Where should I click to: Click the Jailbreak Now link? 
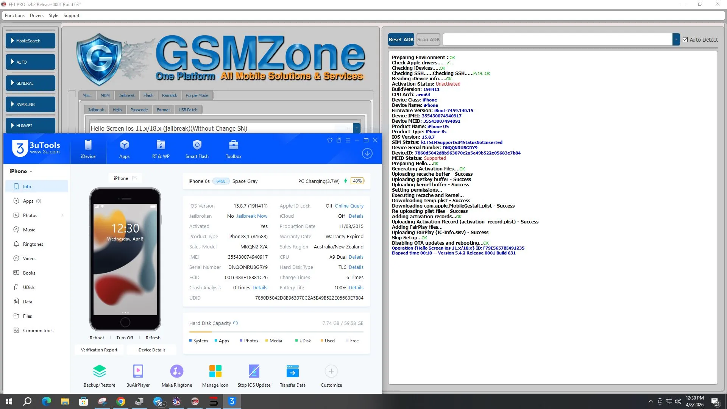pos(252,216)
